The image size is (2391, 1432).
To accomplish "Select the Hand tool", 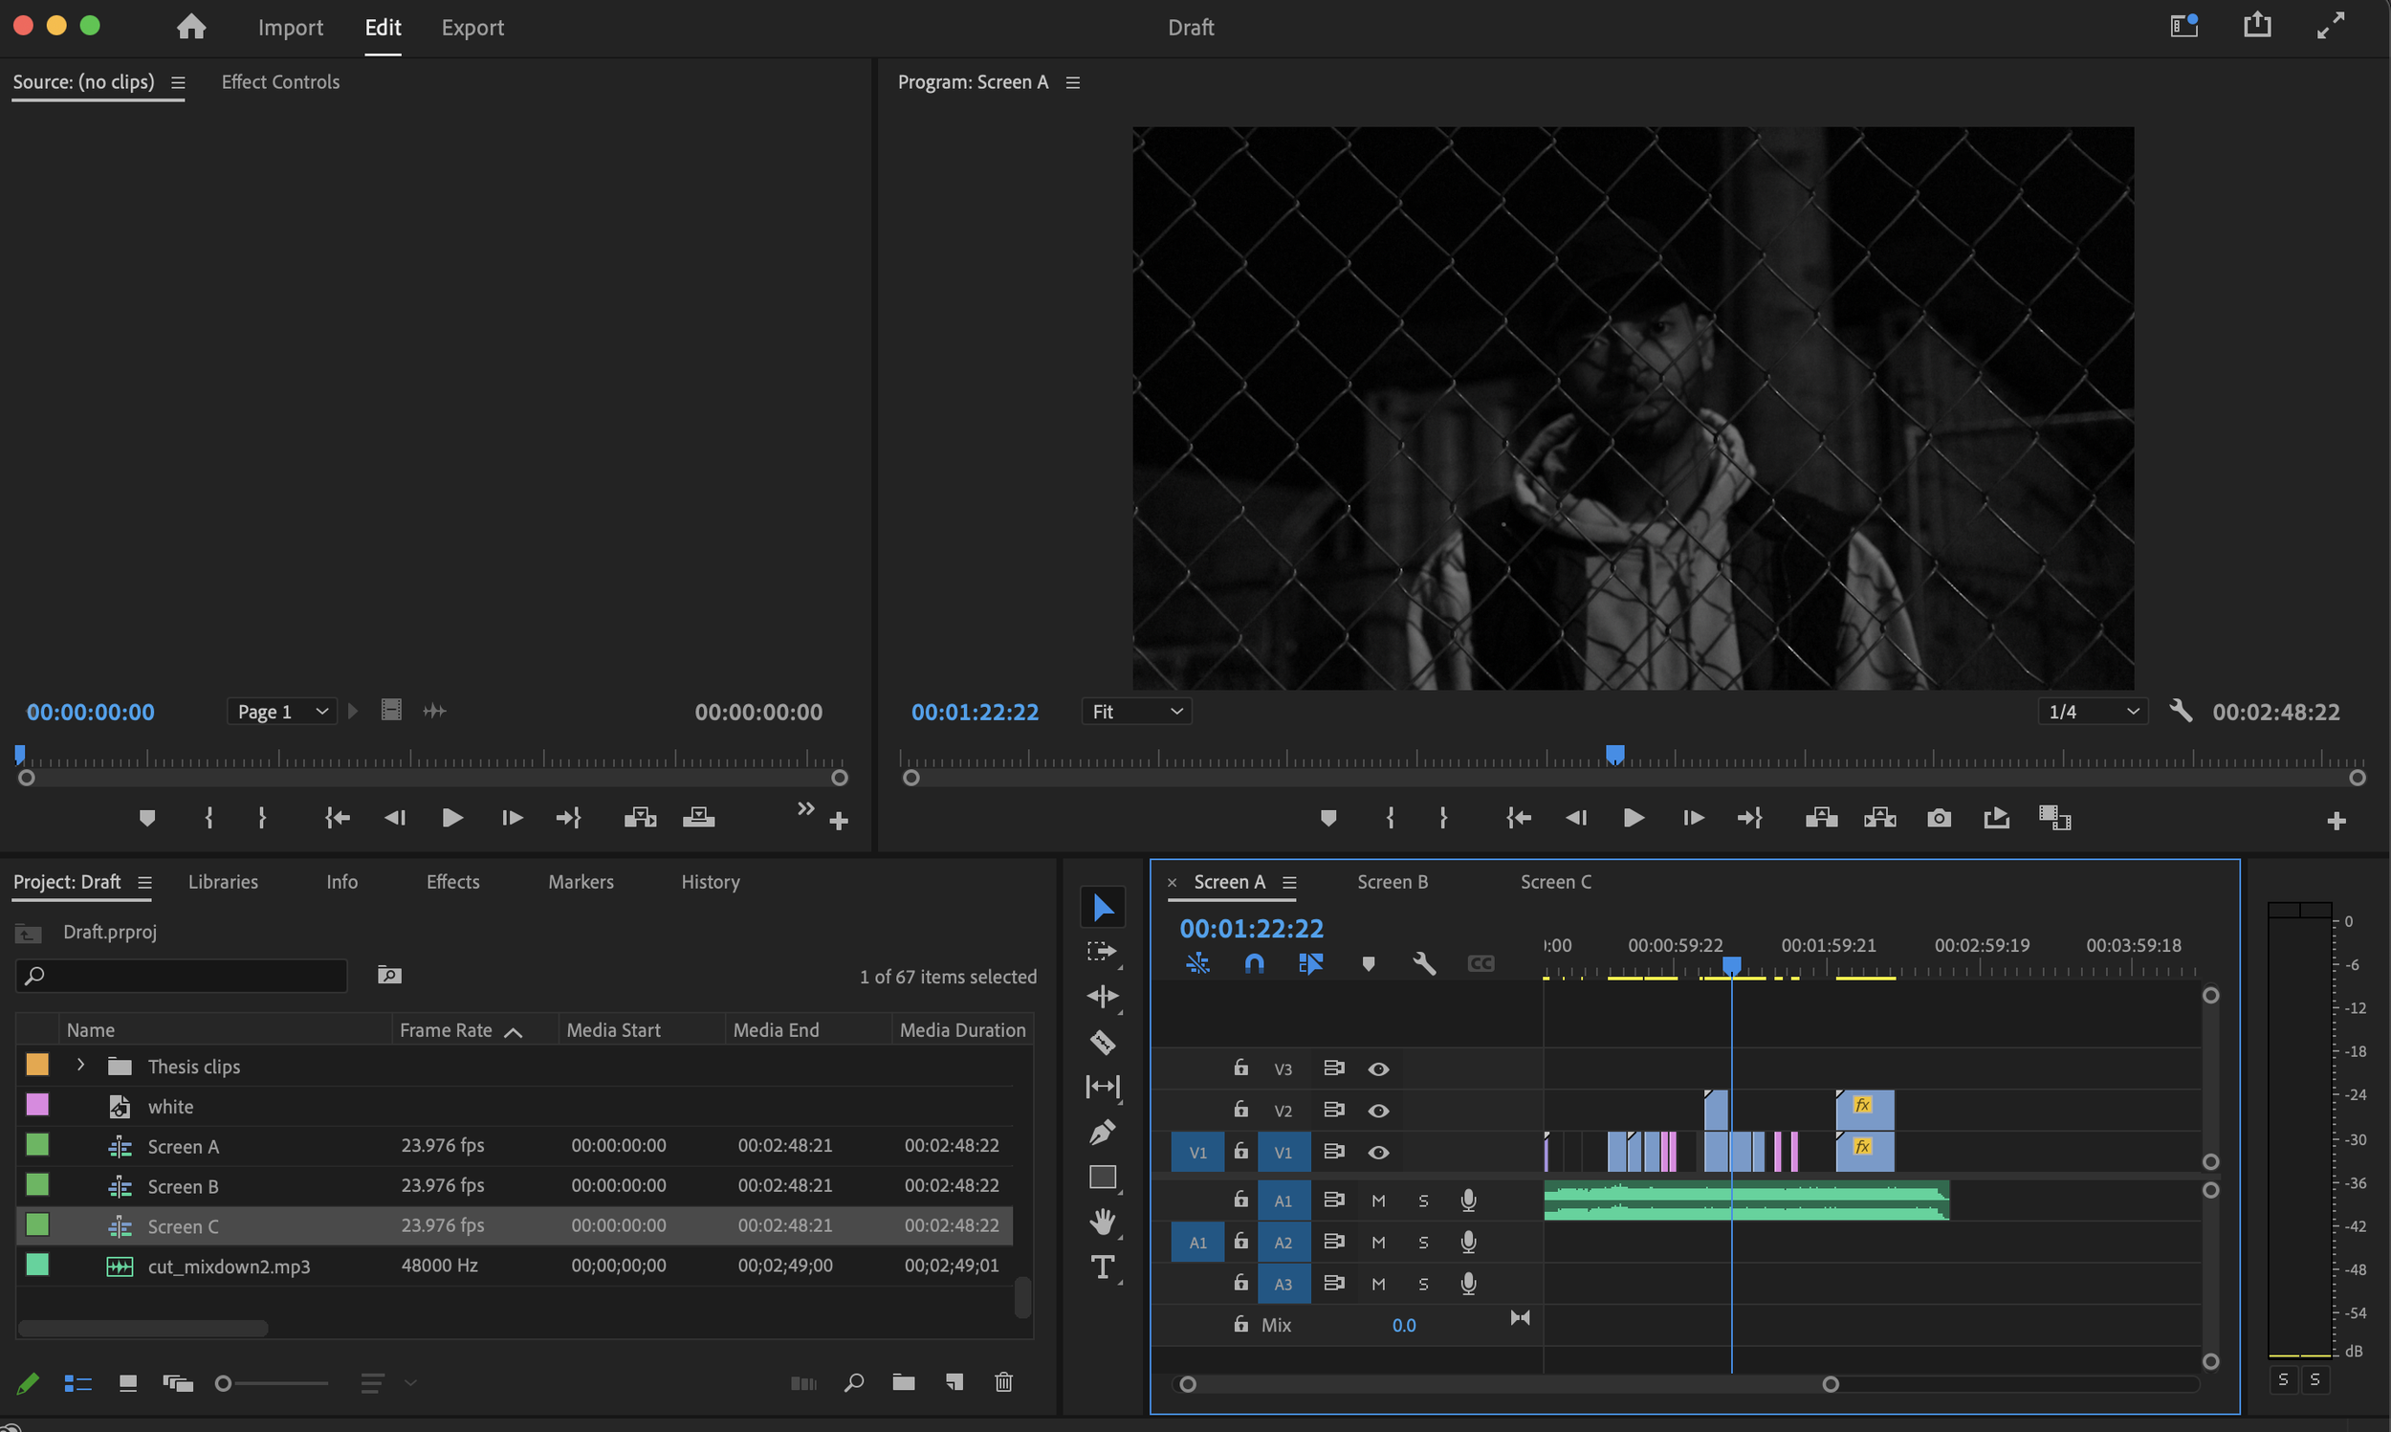I will pos(1103,1222).
